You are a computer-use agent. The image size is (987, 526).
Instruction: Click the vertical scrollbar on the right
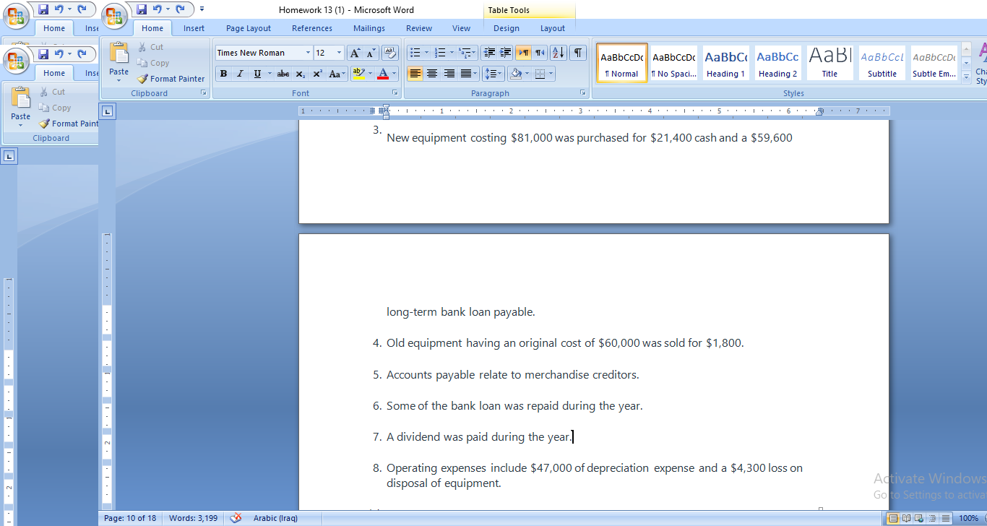pos(981,289)
